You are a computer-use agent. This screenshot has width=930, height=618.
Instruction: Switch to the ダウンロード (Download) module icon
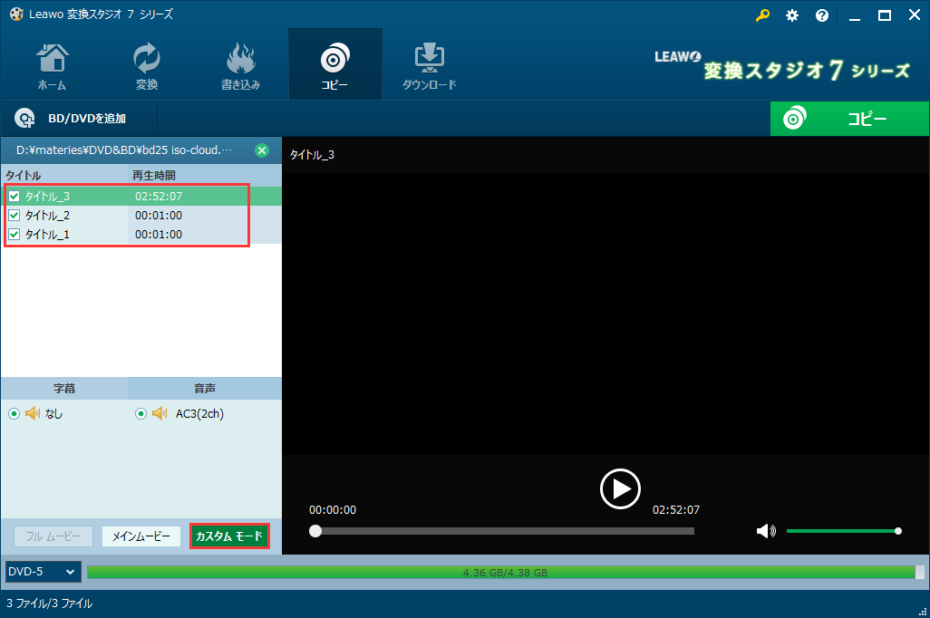[429, 63]
